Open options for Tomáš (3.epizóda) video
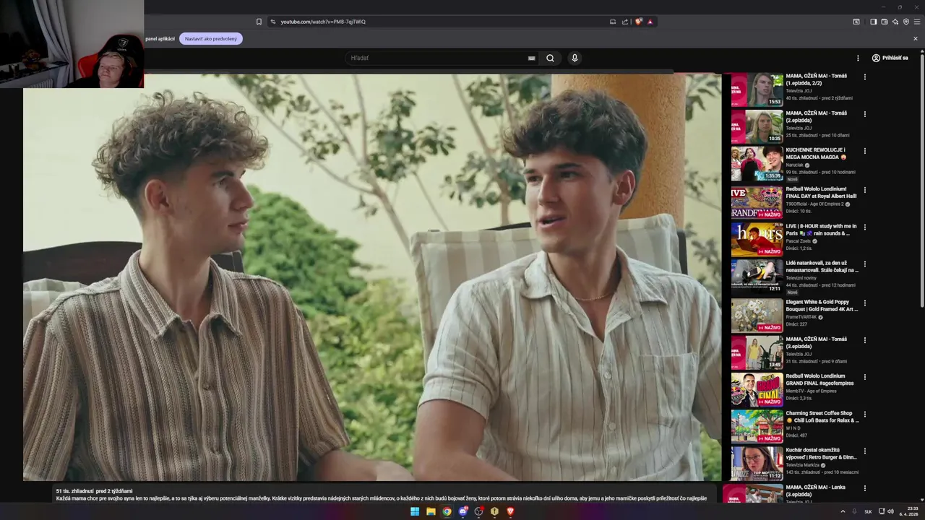This screenshot has height=520, width=925. 864,339
